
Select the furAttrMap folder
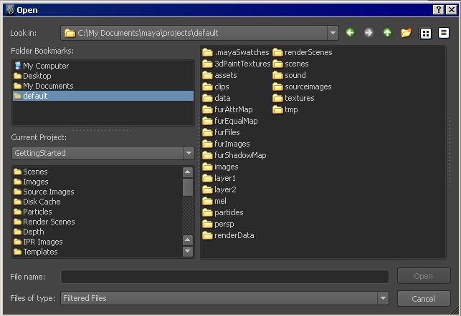pyautogui.click(x=227, y=109)
